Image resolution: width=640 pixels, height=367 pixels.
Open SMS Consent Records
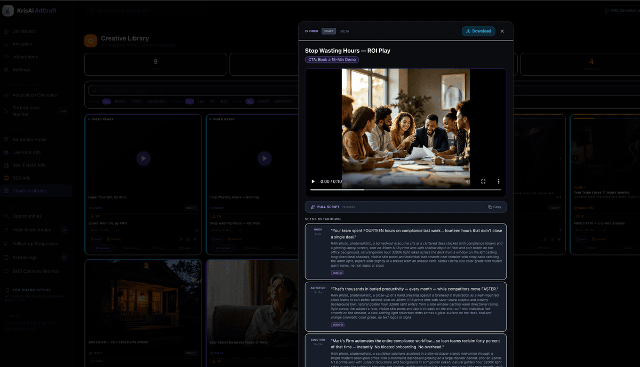(36, 272)
